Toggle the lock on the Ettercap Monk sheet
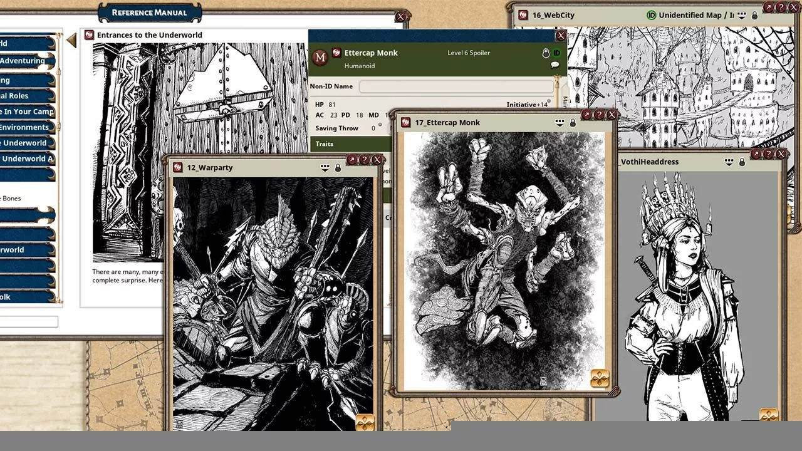Image resolution: width=802 pixels, height=451 pixels. tap(546, 53)
